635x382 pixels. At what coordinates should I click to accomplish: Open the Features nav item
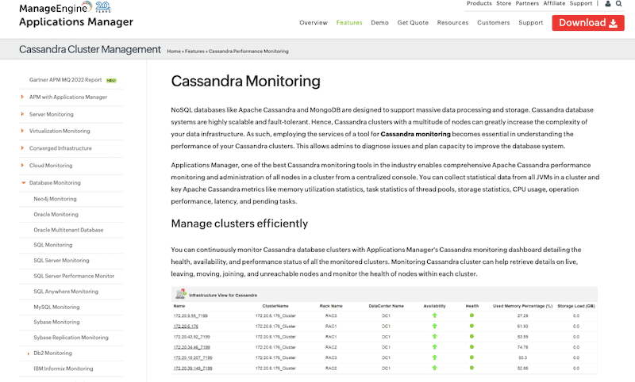coord(349,23)
